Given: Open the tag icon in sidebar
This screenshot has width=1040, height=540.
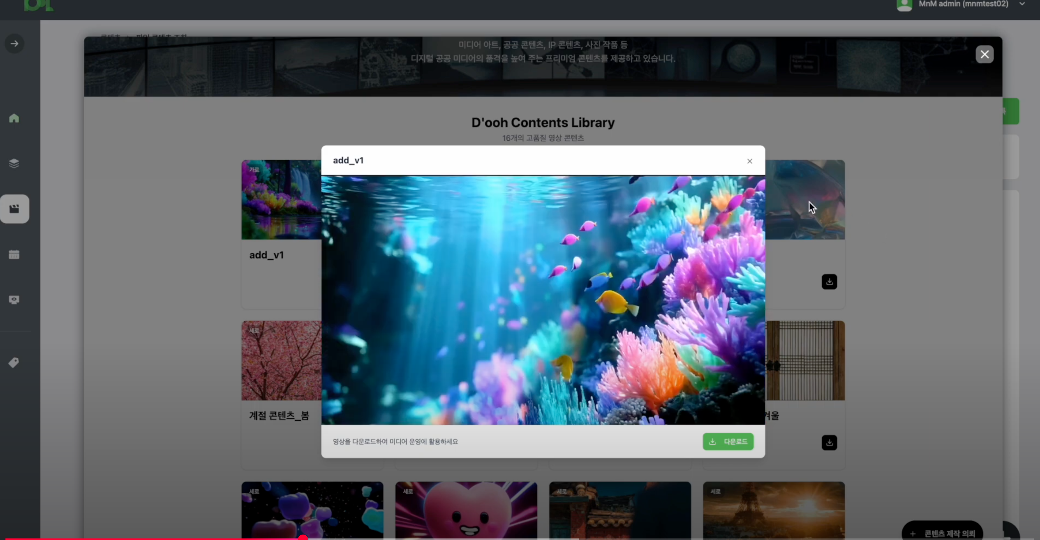Looking at the screenshot, I should (x=14, y=362).
